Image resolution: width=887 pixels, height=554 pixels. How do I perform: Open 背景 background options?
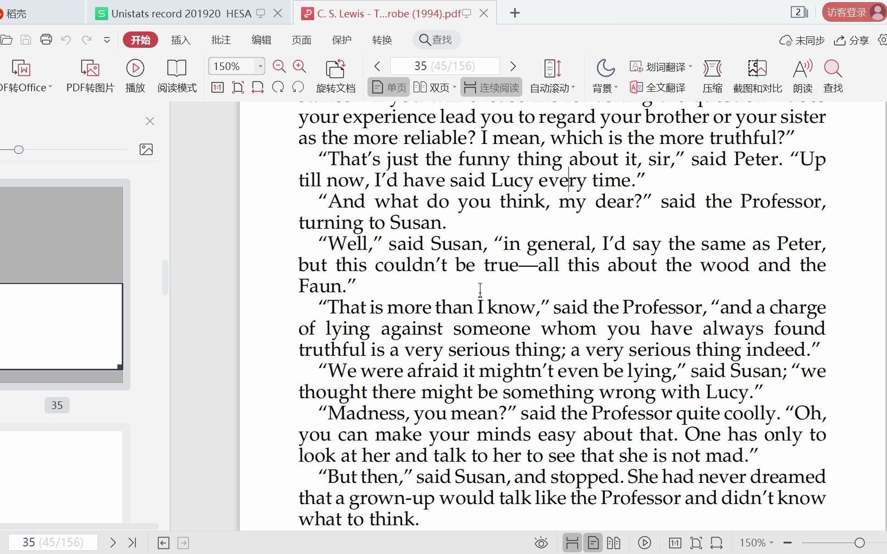[x=605, y=76]
